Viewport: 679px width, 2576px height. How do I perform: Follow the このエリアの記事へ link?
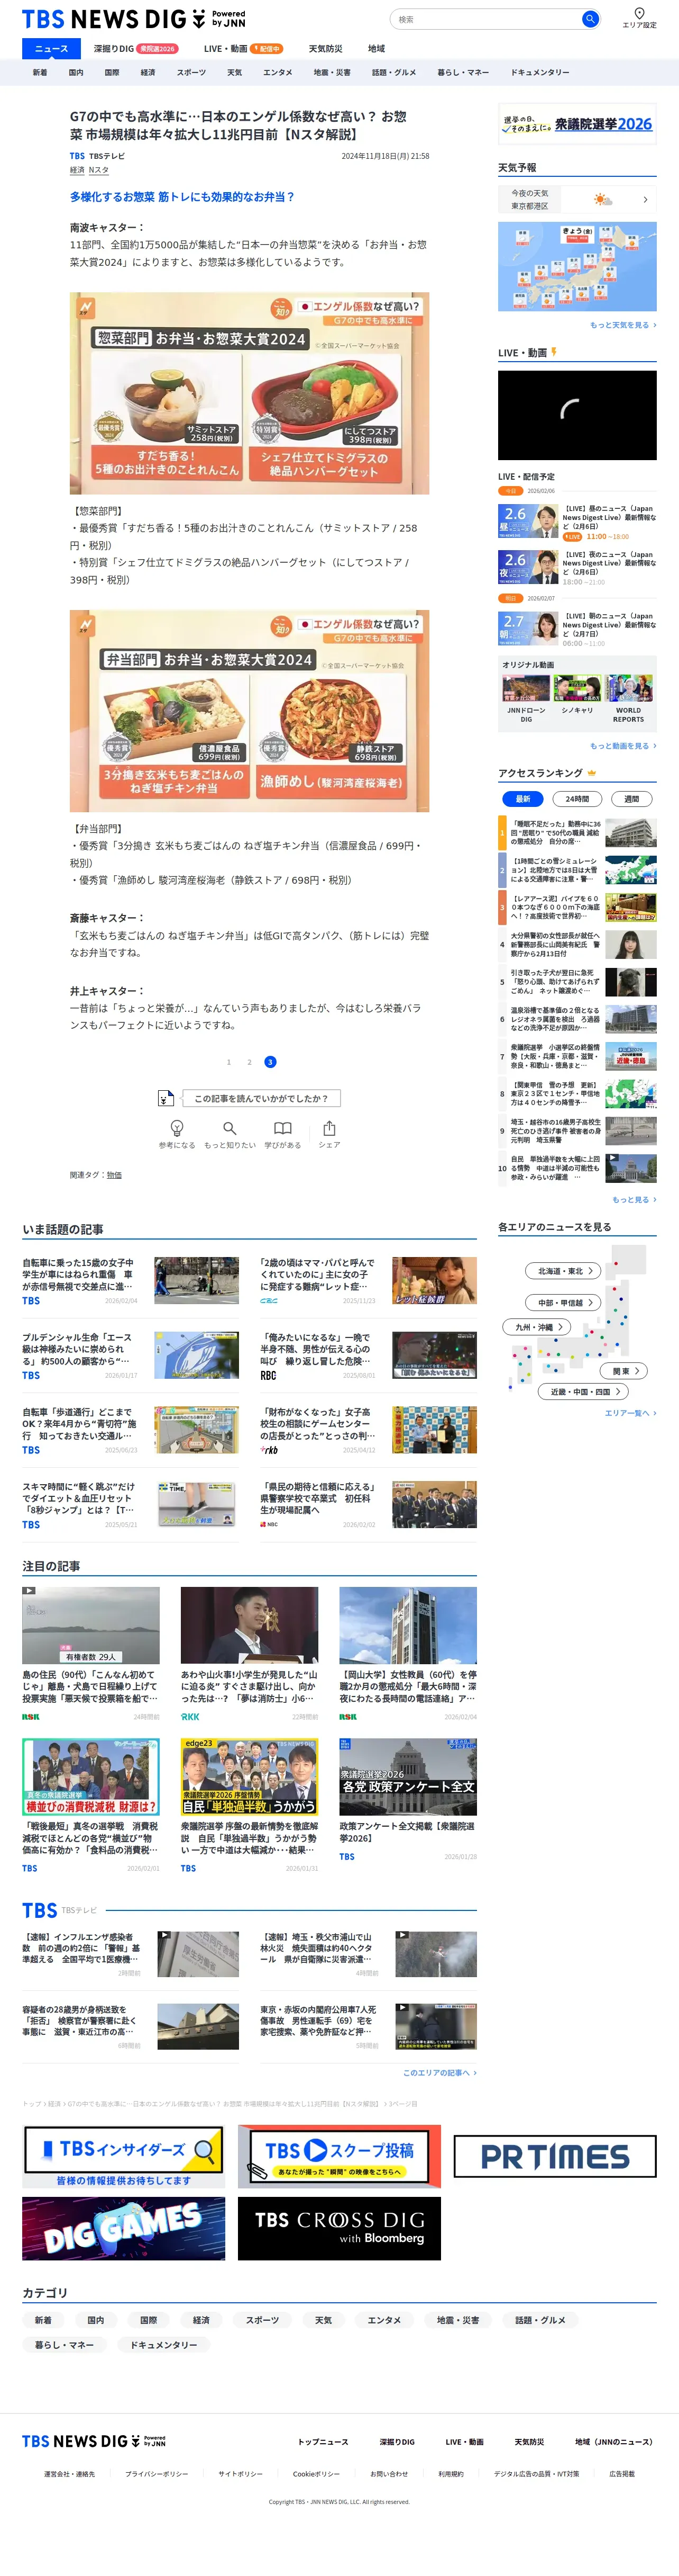439,2073
